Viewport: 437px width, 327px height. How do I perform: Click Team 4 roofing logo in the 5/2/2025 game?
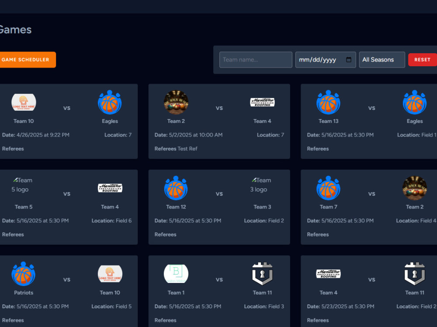(x=262, y=102)
